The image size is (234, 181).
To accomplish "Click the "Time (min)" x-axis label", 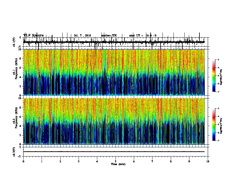I will (x=118, y=164).
